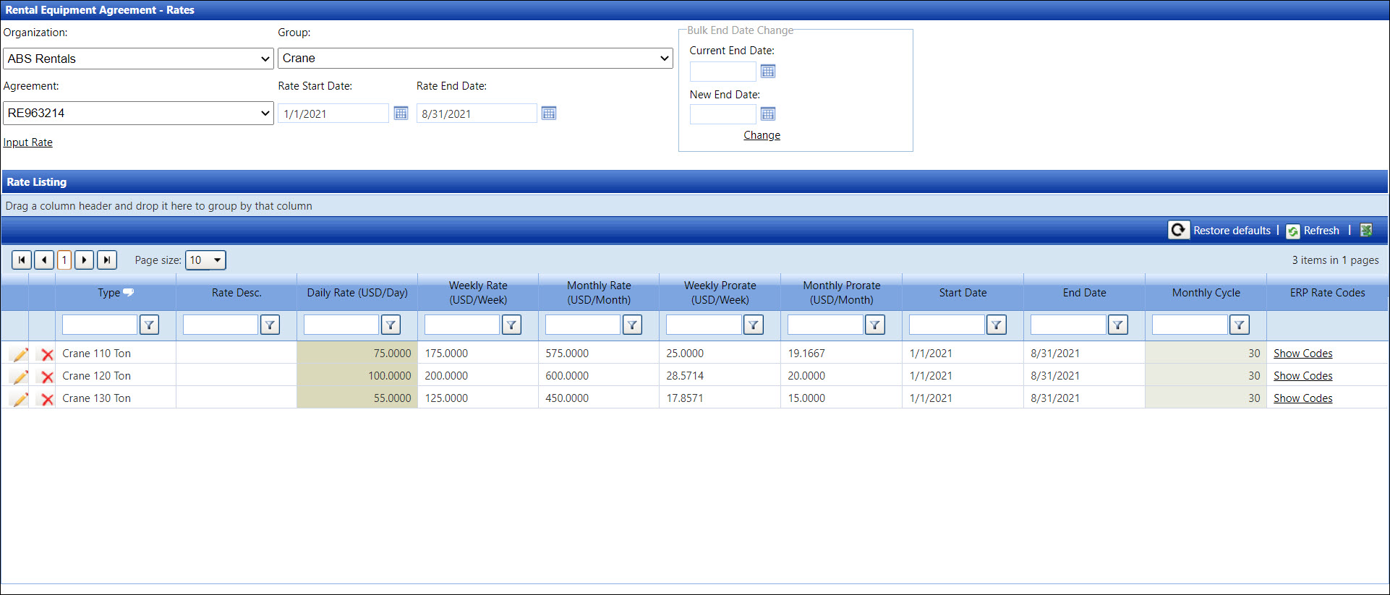Screen dimensions: 1390x595
Task: Sort by the End Date column header
Action: coord(1083,293)
